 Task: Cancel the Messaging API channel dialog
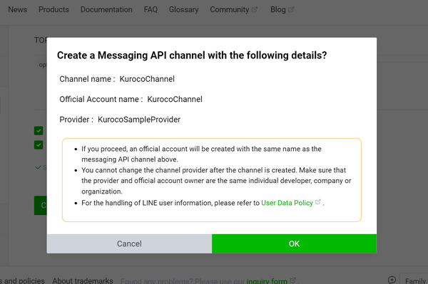click(x=129, y=243)
